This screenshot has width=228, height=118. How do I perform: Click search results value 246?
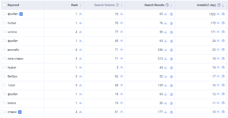[160, 50]
